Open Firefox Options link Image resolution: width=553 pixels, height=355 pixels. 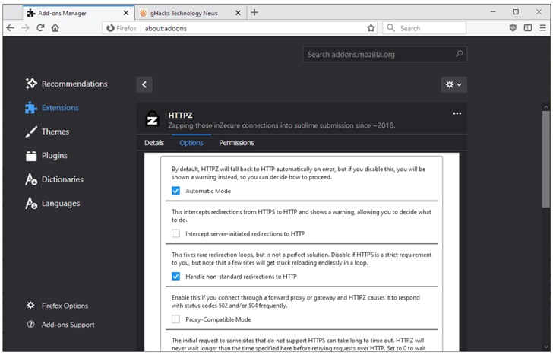click(65, 306)
